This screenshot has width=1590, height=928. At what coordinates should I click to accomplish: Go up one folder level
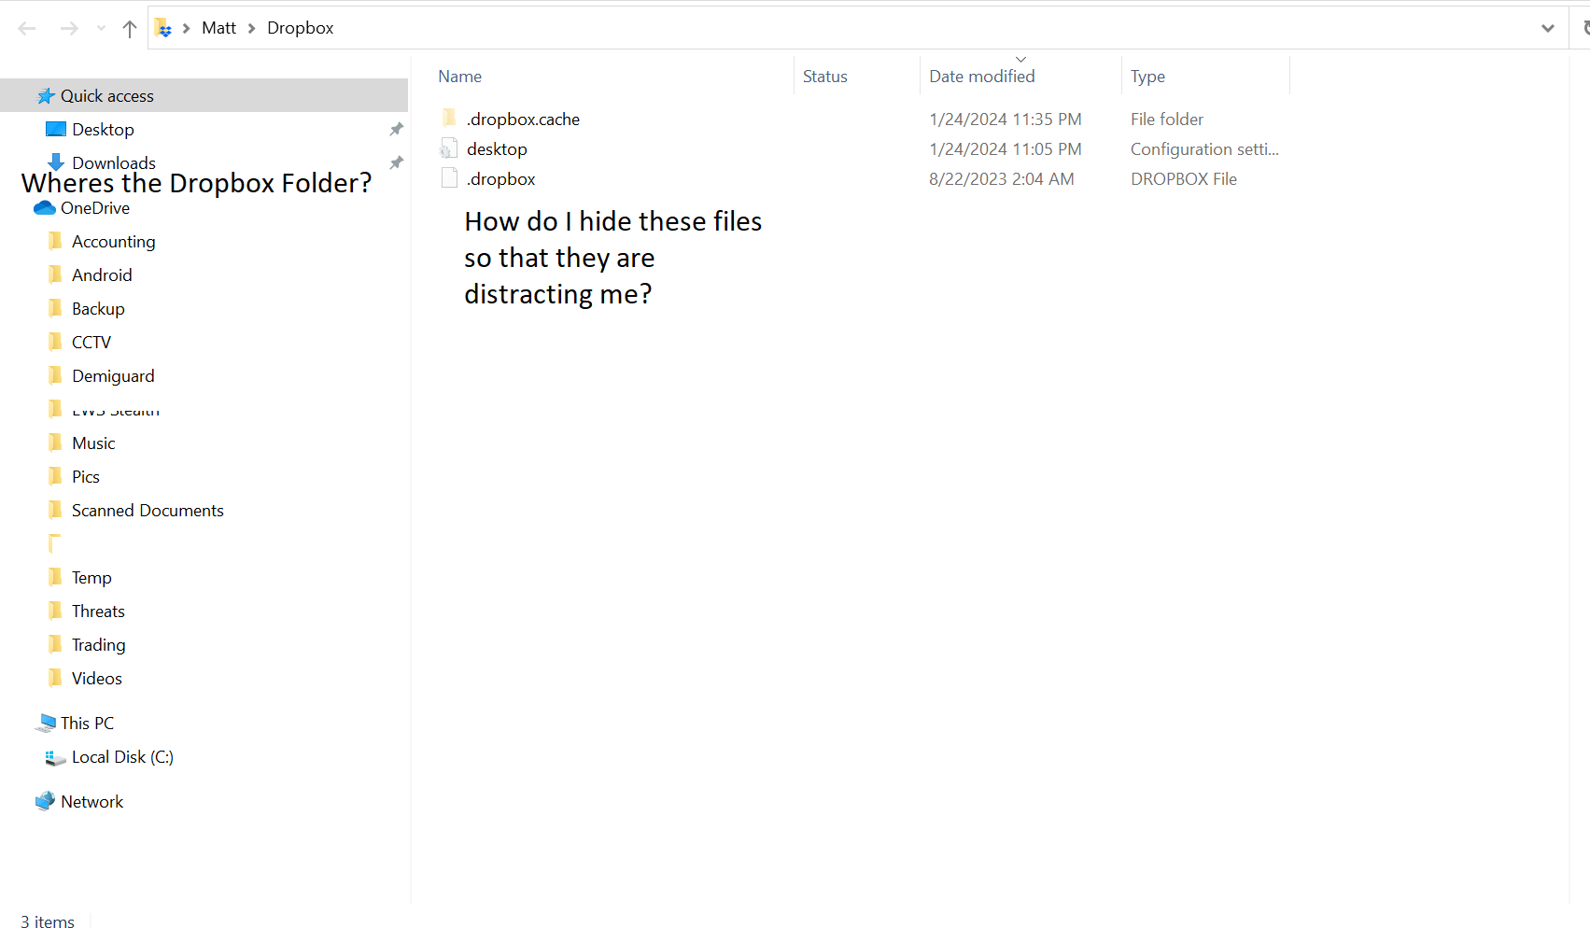coord(129,28)
